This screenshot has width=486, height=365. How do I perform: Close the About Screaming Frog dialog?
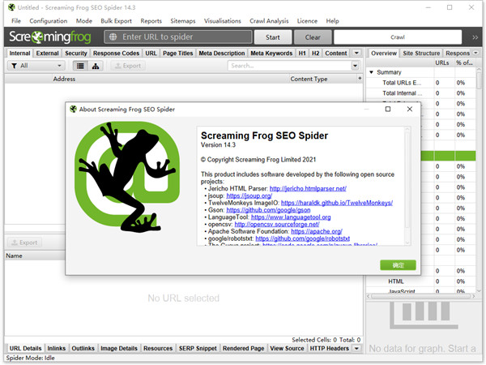tap(409, 109)
